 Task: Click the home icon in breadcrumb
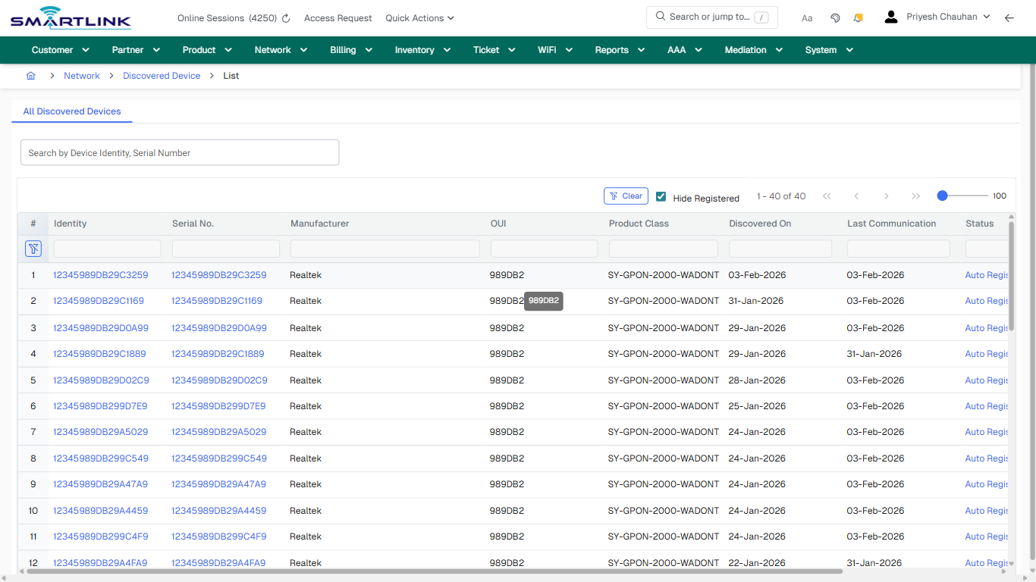coord(30,76)
